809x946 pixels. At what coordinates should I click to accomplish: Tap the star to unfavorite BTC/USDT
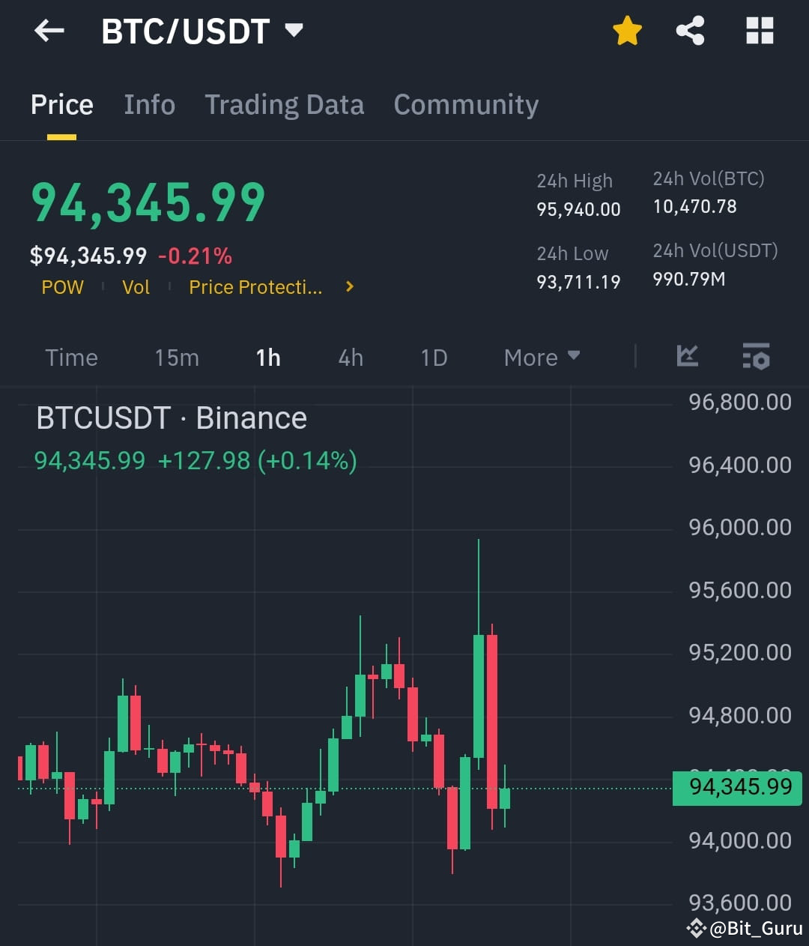pyautogui.click(x=628, y=30)
